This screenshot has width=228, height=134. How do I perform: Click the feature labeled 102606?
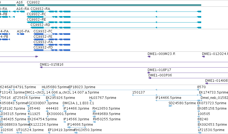[1, 133]
